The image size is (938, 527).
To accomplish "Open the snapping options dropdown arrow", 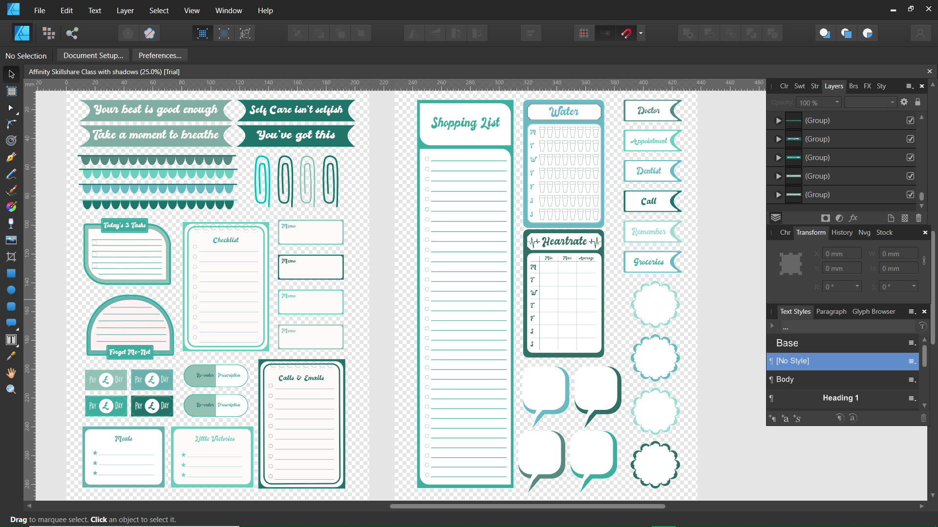I will pos(640,33).
